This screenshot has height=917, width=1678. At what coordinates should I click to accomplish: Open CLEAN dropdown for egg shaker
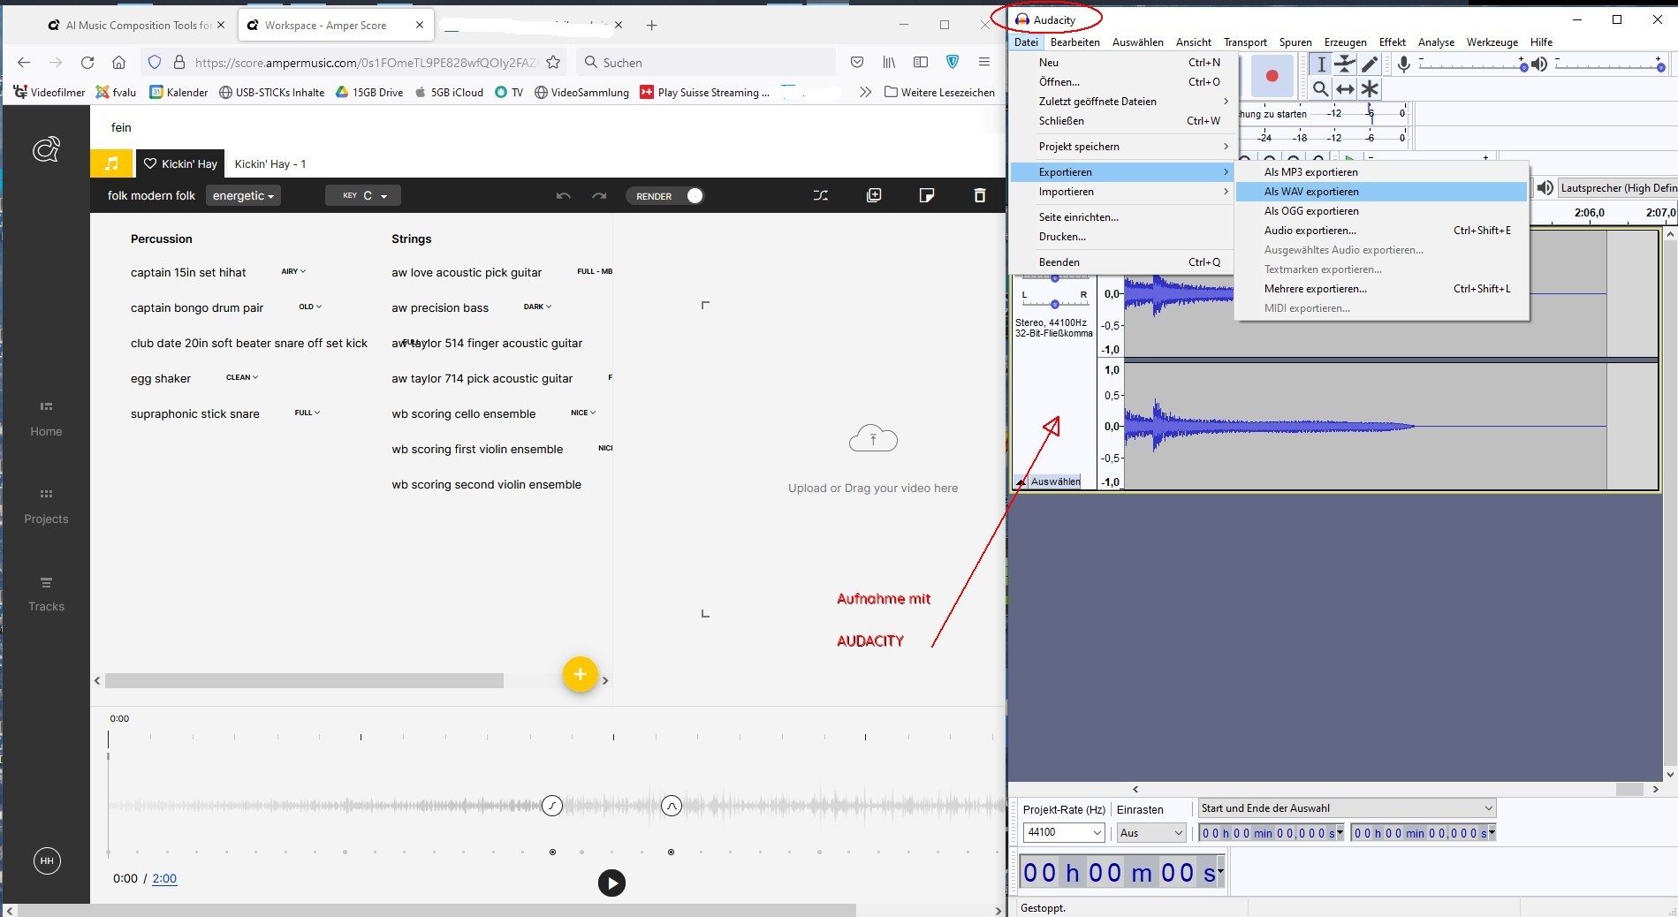(x=242, y=377)
